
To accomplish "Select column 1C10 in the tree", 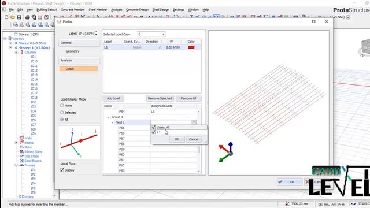I will (34, 61).
